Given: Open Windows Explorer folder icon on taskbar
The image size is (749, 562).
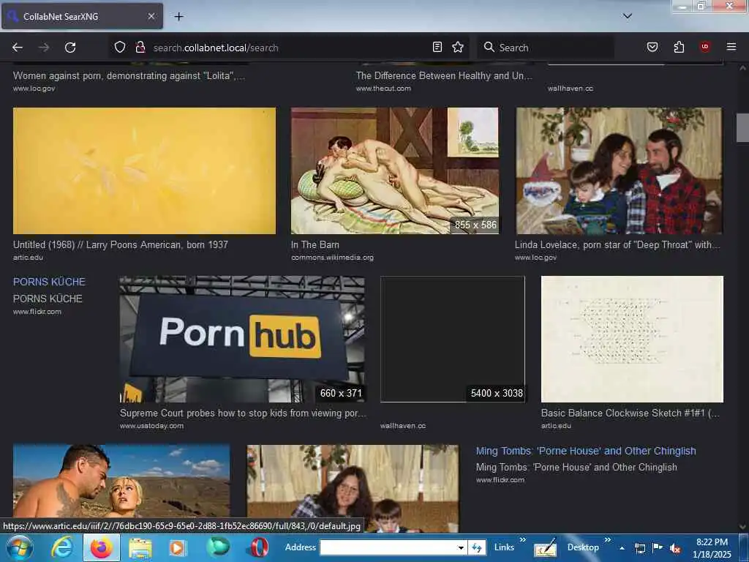Looking at the screenshot, I should [140, 548].
